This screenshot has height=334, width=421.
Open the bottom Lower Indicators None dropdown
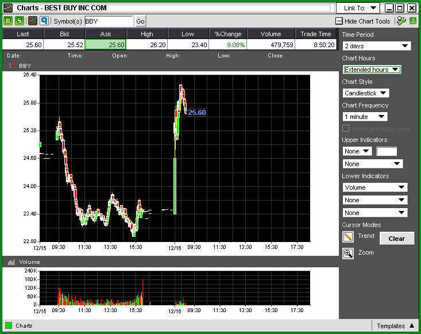coord(375,213)
